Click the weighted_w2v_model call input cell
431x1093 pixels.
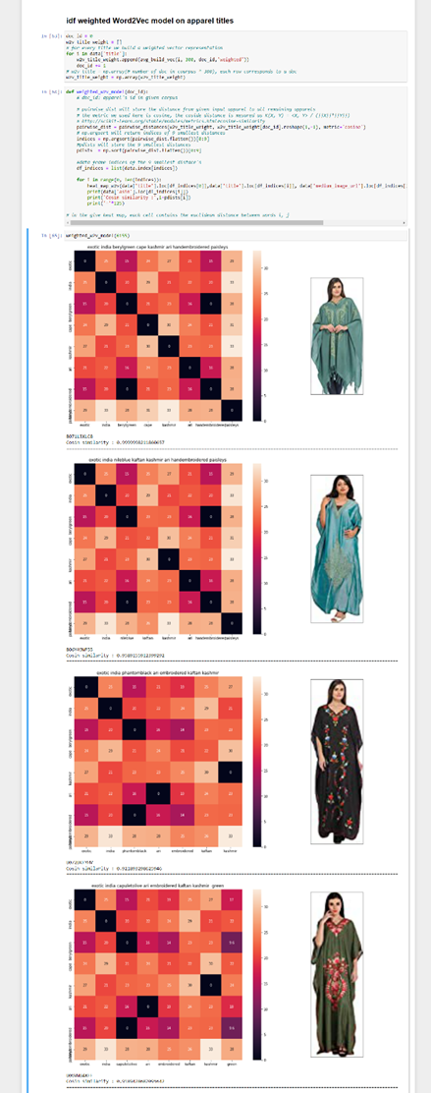point(236,236)
